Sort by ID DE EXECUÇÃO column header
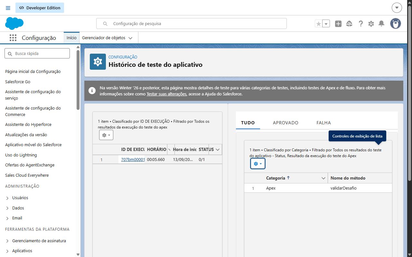This screenshot has width=412, height=257. coord(133,149)
